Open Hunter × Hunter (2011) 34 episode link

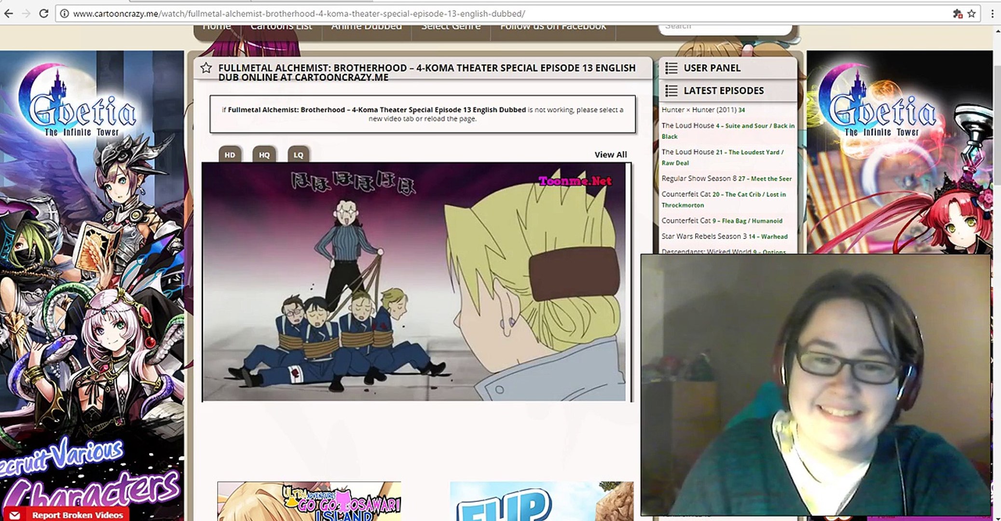[x=703, y=110]
